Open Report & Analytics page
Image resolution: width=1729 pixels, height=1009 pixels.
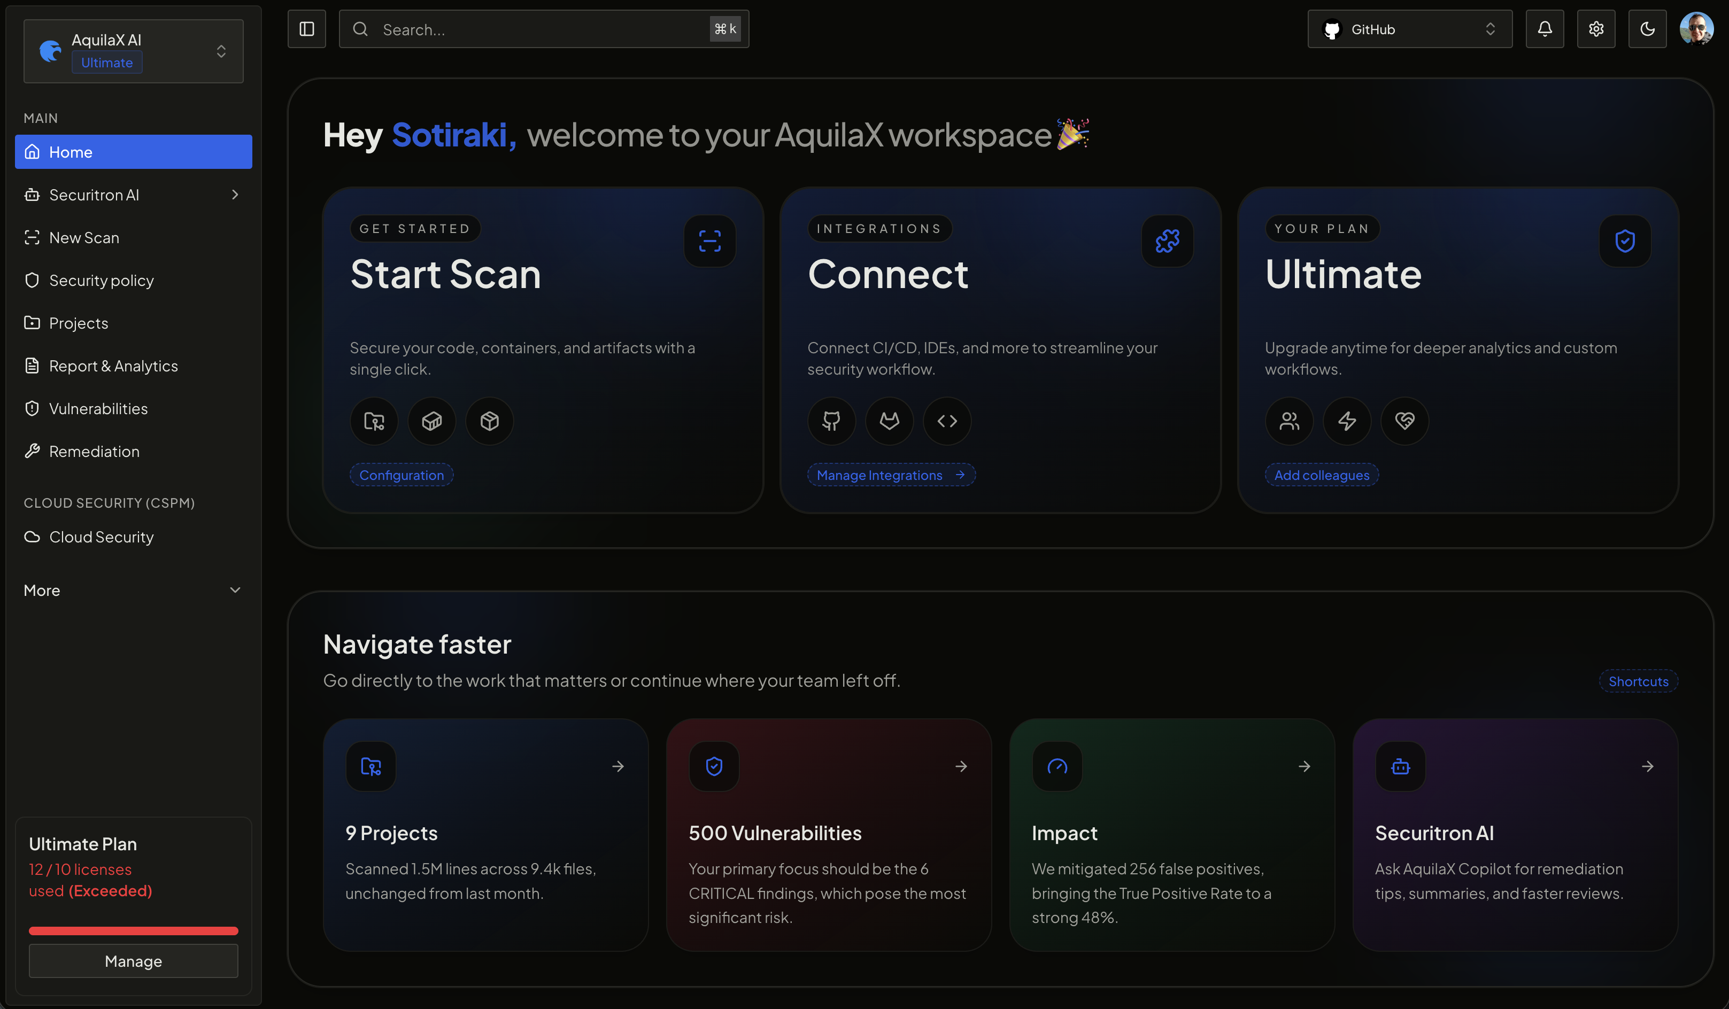coord(133,366)
